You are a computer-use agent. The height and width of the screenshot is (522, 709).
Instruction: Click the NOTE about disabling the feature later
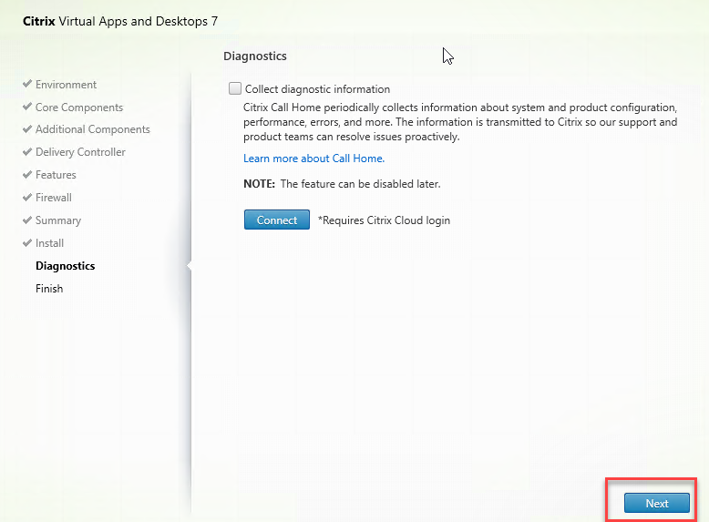[x=342, y=184]
